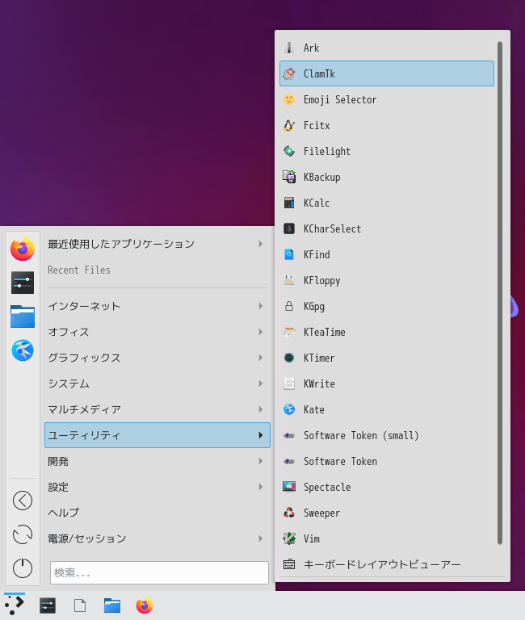
Task: Click the KFloppy icon
Action: click(289, 280)
